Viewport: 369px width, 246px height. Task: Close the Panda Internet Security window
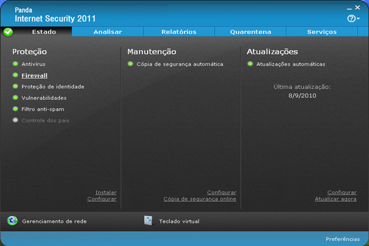pos(357,8)
